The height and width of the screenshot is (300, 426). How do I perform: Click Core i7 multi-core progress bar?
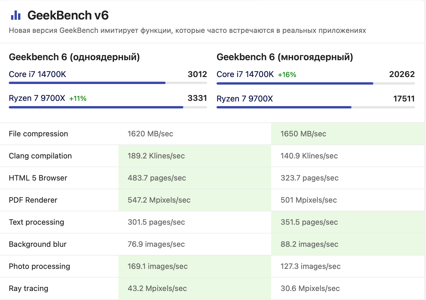pyautogui.click(x=315, y=83)
